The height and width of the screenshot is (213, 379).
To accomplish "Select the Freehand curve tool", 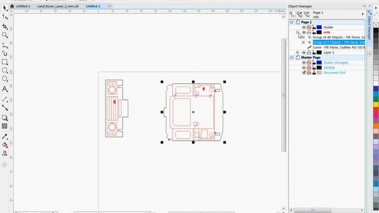I will (x=5, y=45).
